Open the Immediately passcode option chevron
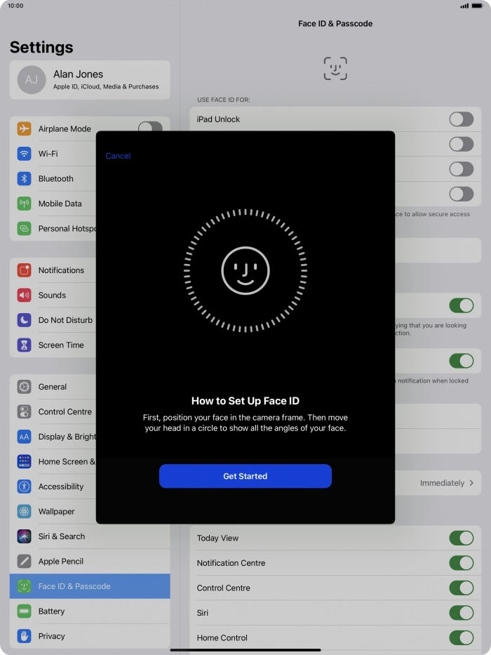The height and width of the screenshot is (655, 491). (x=471, y=483)
